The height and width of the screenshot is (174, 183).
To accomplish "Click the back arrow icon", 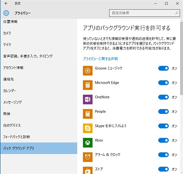I will 6,4.
